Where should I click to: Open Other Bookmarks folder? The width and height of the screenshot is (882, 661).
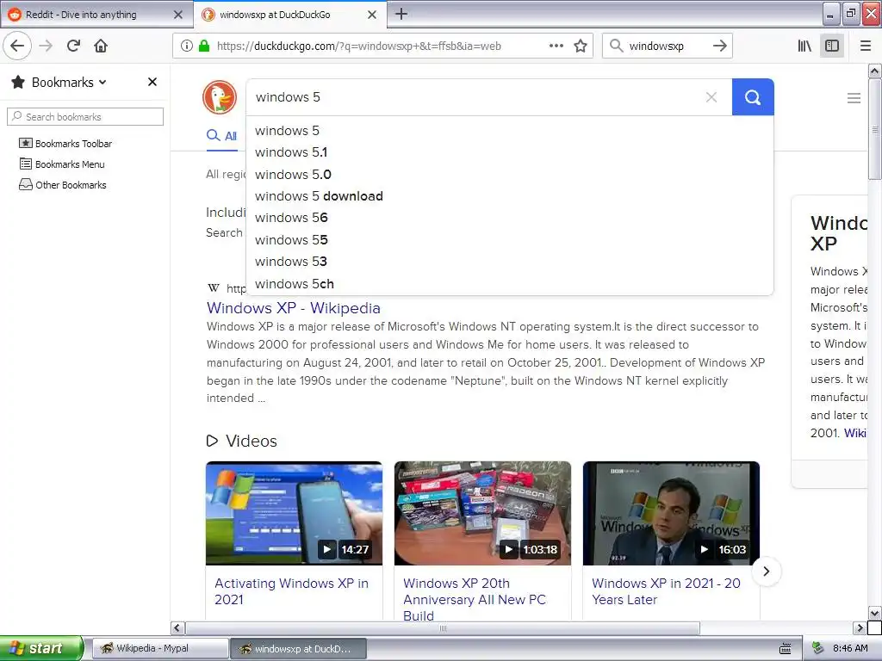pyautogui.click(x=62, y=185)
